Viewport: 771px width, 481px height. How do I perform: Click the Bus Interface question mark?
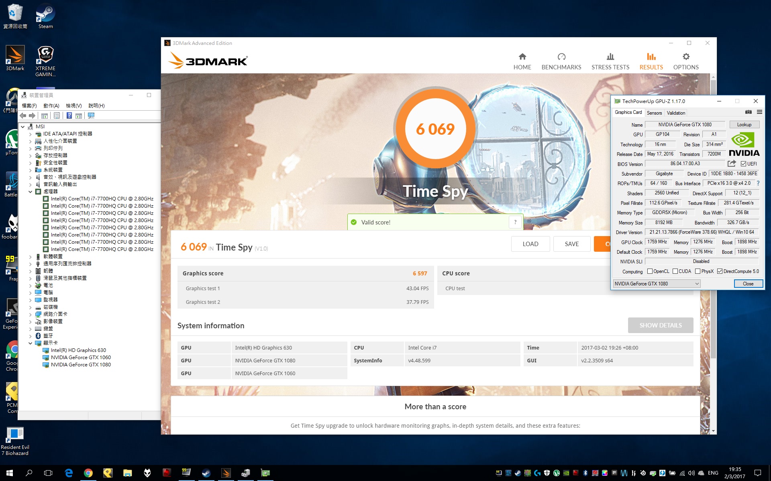(x=758, y=183)
